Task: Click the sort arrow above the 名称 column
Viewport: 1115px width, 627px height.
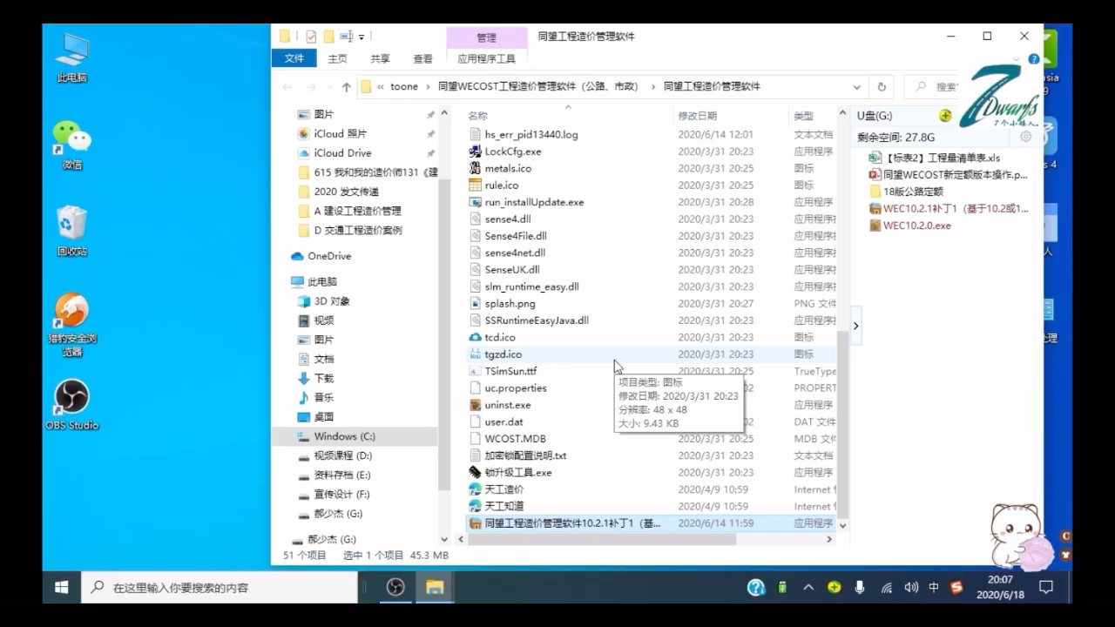Action: point(568,106)
